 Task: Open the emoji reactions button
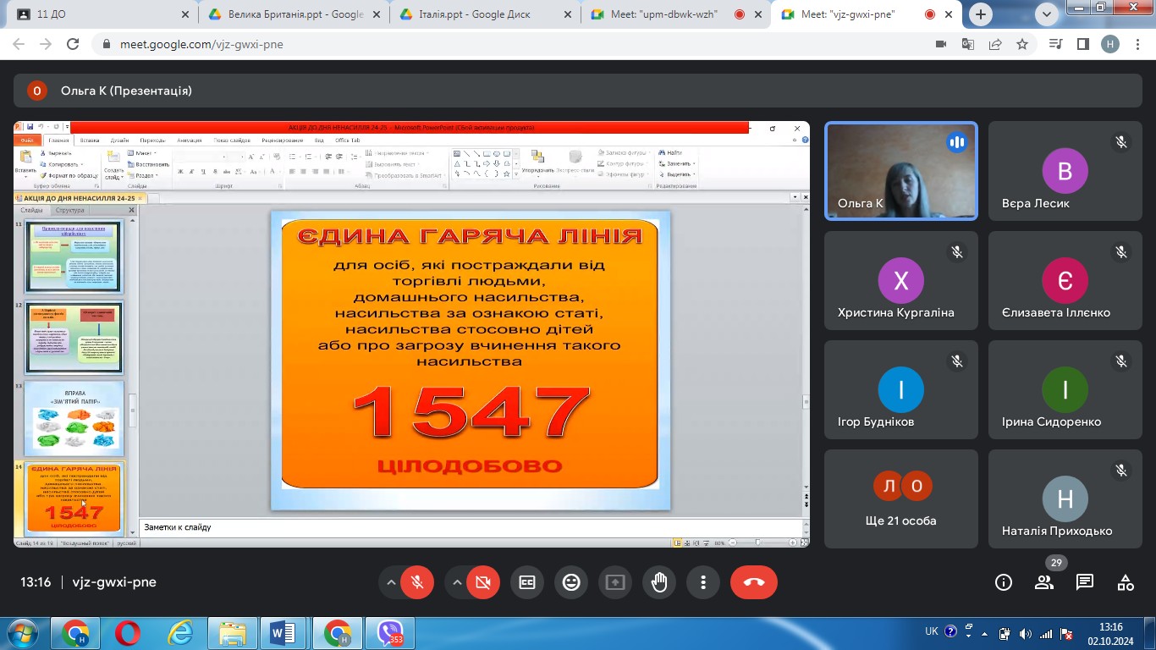(x=571, y=582)
